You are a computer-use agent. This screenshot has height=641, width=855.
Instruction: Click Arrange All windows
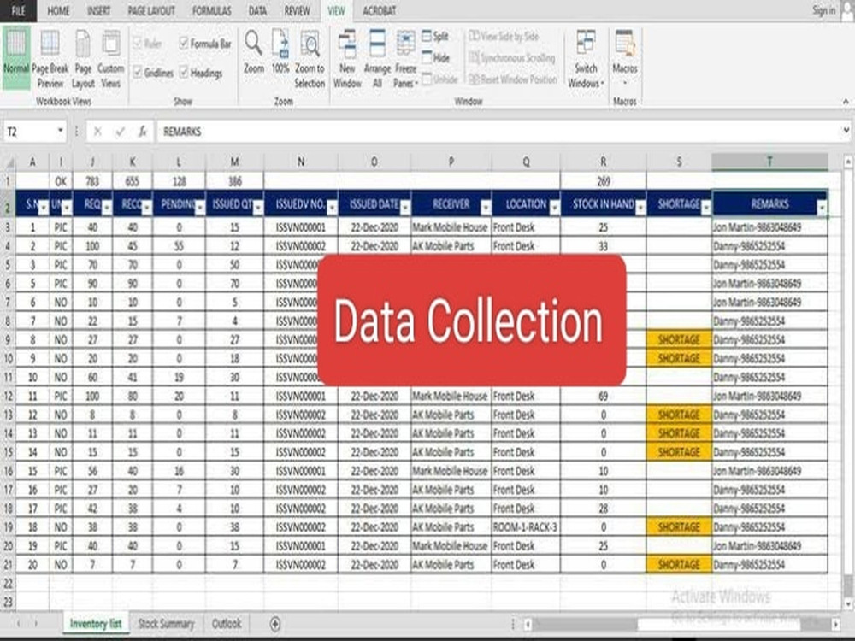(377, 58)
